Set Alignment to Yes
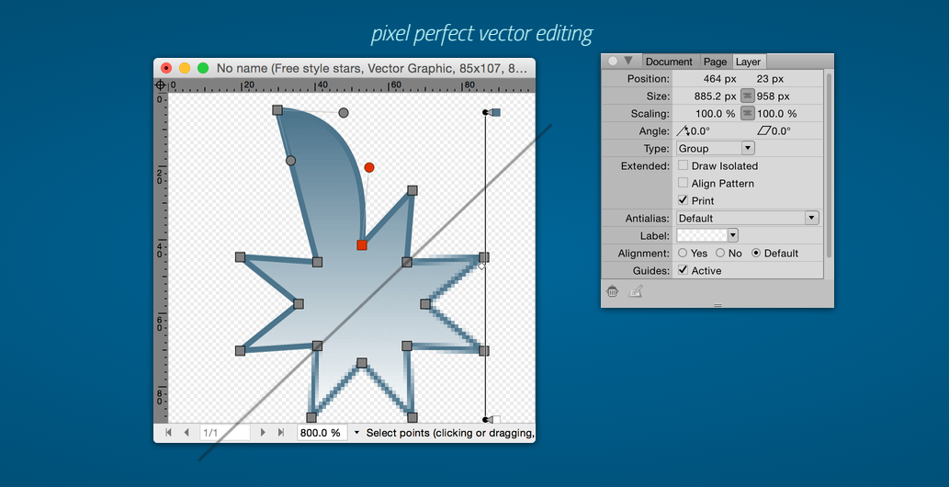This screenshot has height=487, width=949. [683, 254]
